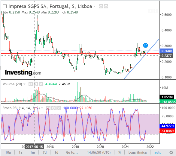
Task: Click the Stoch RSI (14, 14, 3, 3) label
Action: (21, 108)
